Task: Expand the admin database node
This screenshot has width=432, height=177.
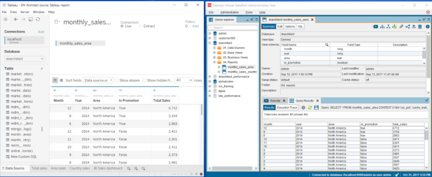Action: (210, 33)
